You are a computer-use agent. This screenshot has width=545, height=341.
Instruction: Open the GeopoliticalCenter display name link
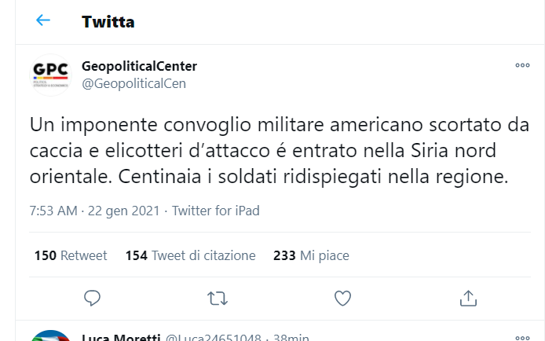[x=139, y=66]
